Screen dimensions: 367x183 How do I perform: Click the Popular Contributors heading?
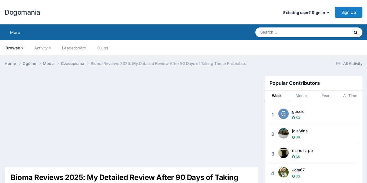295,83
